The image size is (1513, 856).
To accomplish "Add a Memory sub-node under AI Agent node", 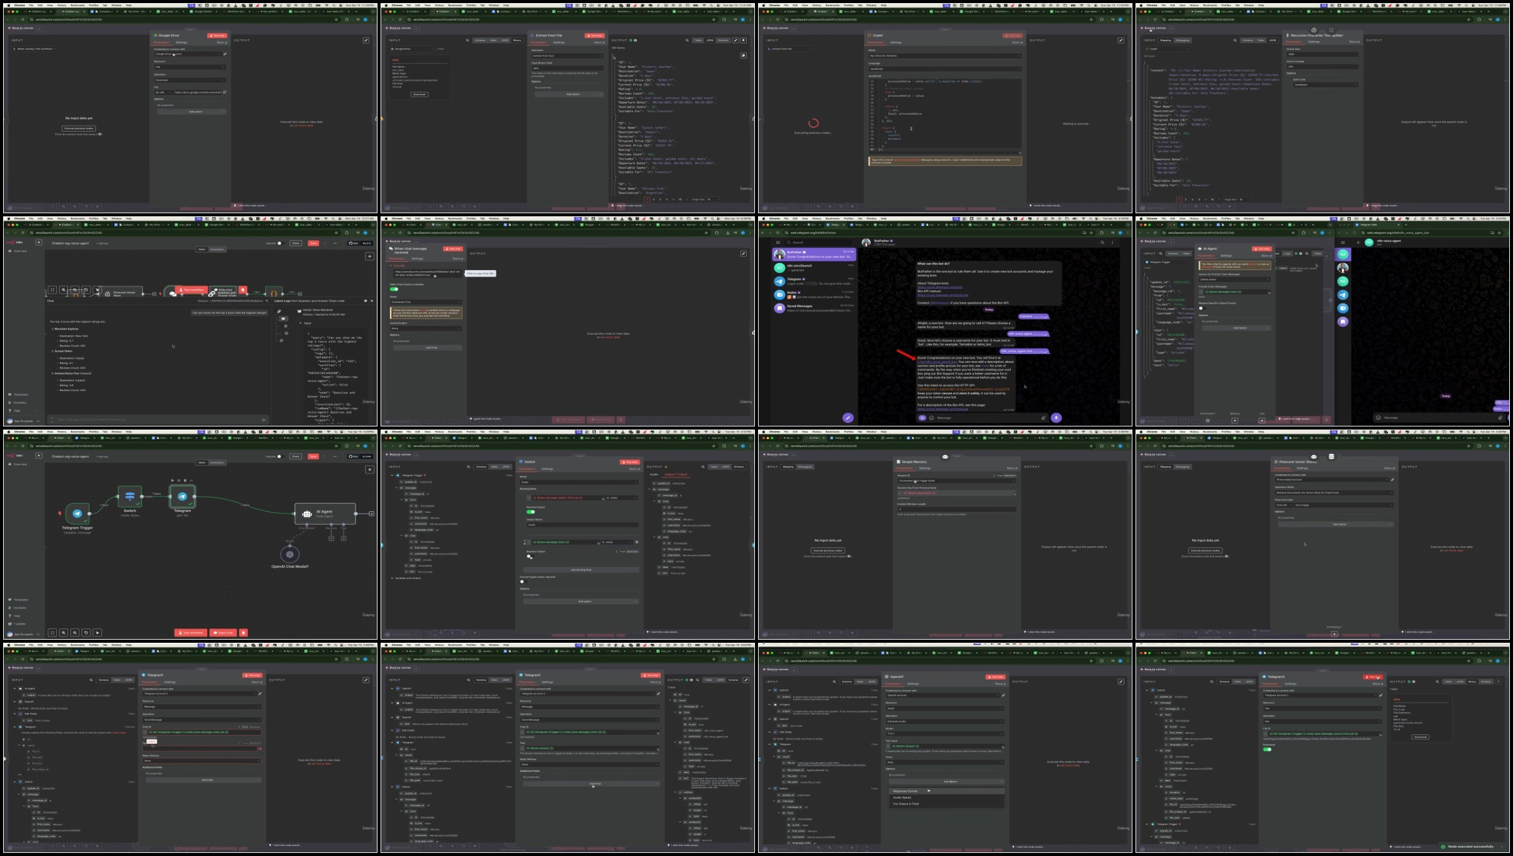I will point(331,538).
